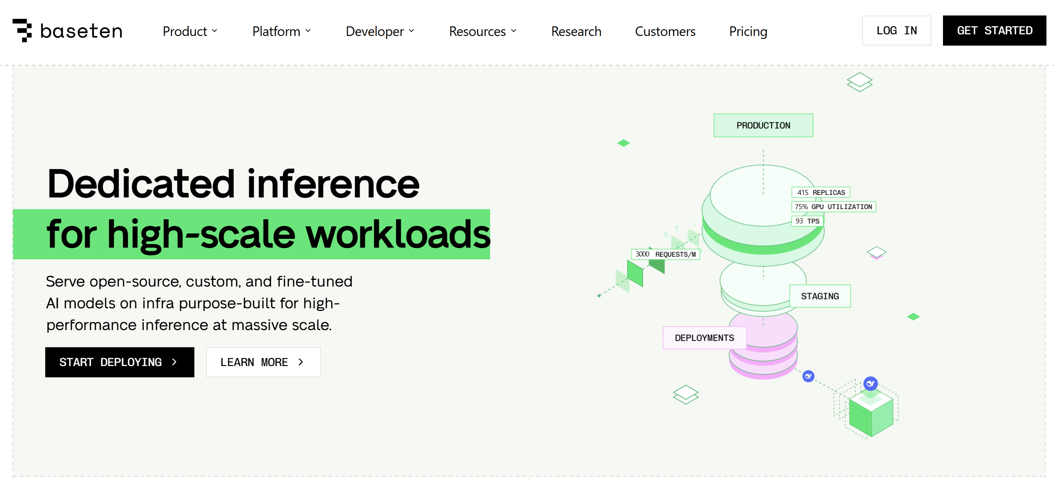The image size is (1054, 479).
Task: Click the stacked layers icon near the bottom of the illustration
Action: [x=685, y=394]
